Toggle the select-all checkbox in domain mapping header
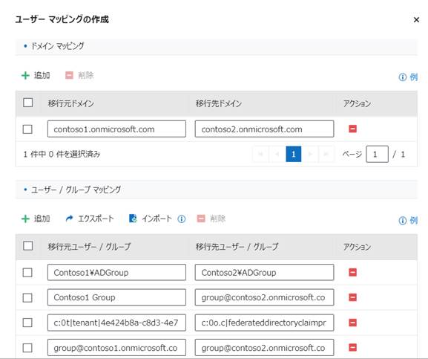428x359 pixels. 28,103
